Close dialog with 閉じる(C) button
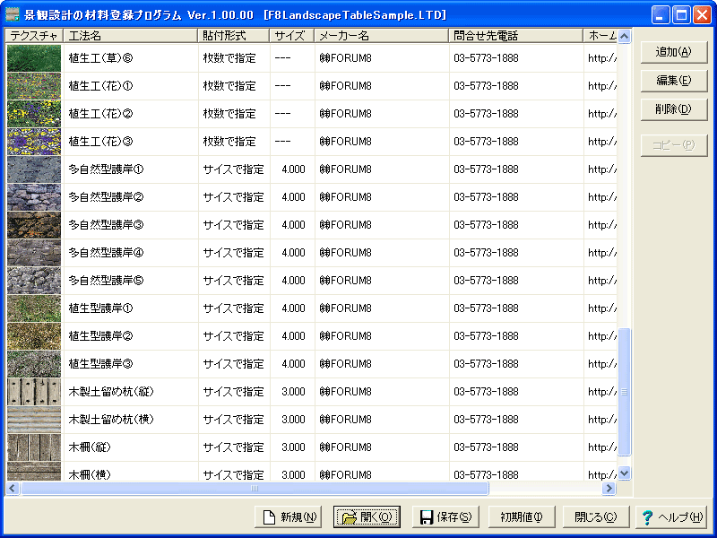Image resolution: width=717 pixels, height=538 pixels. [596, 517]
